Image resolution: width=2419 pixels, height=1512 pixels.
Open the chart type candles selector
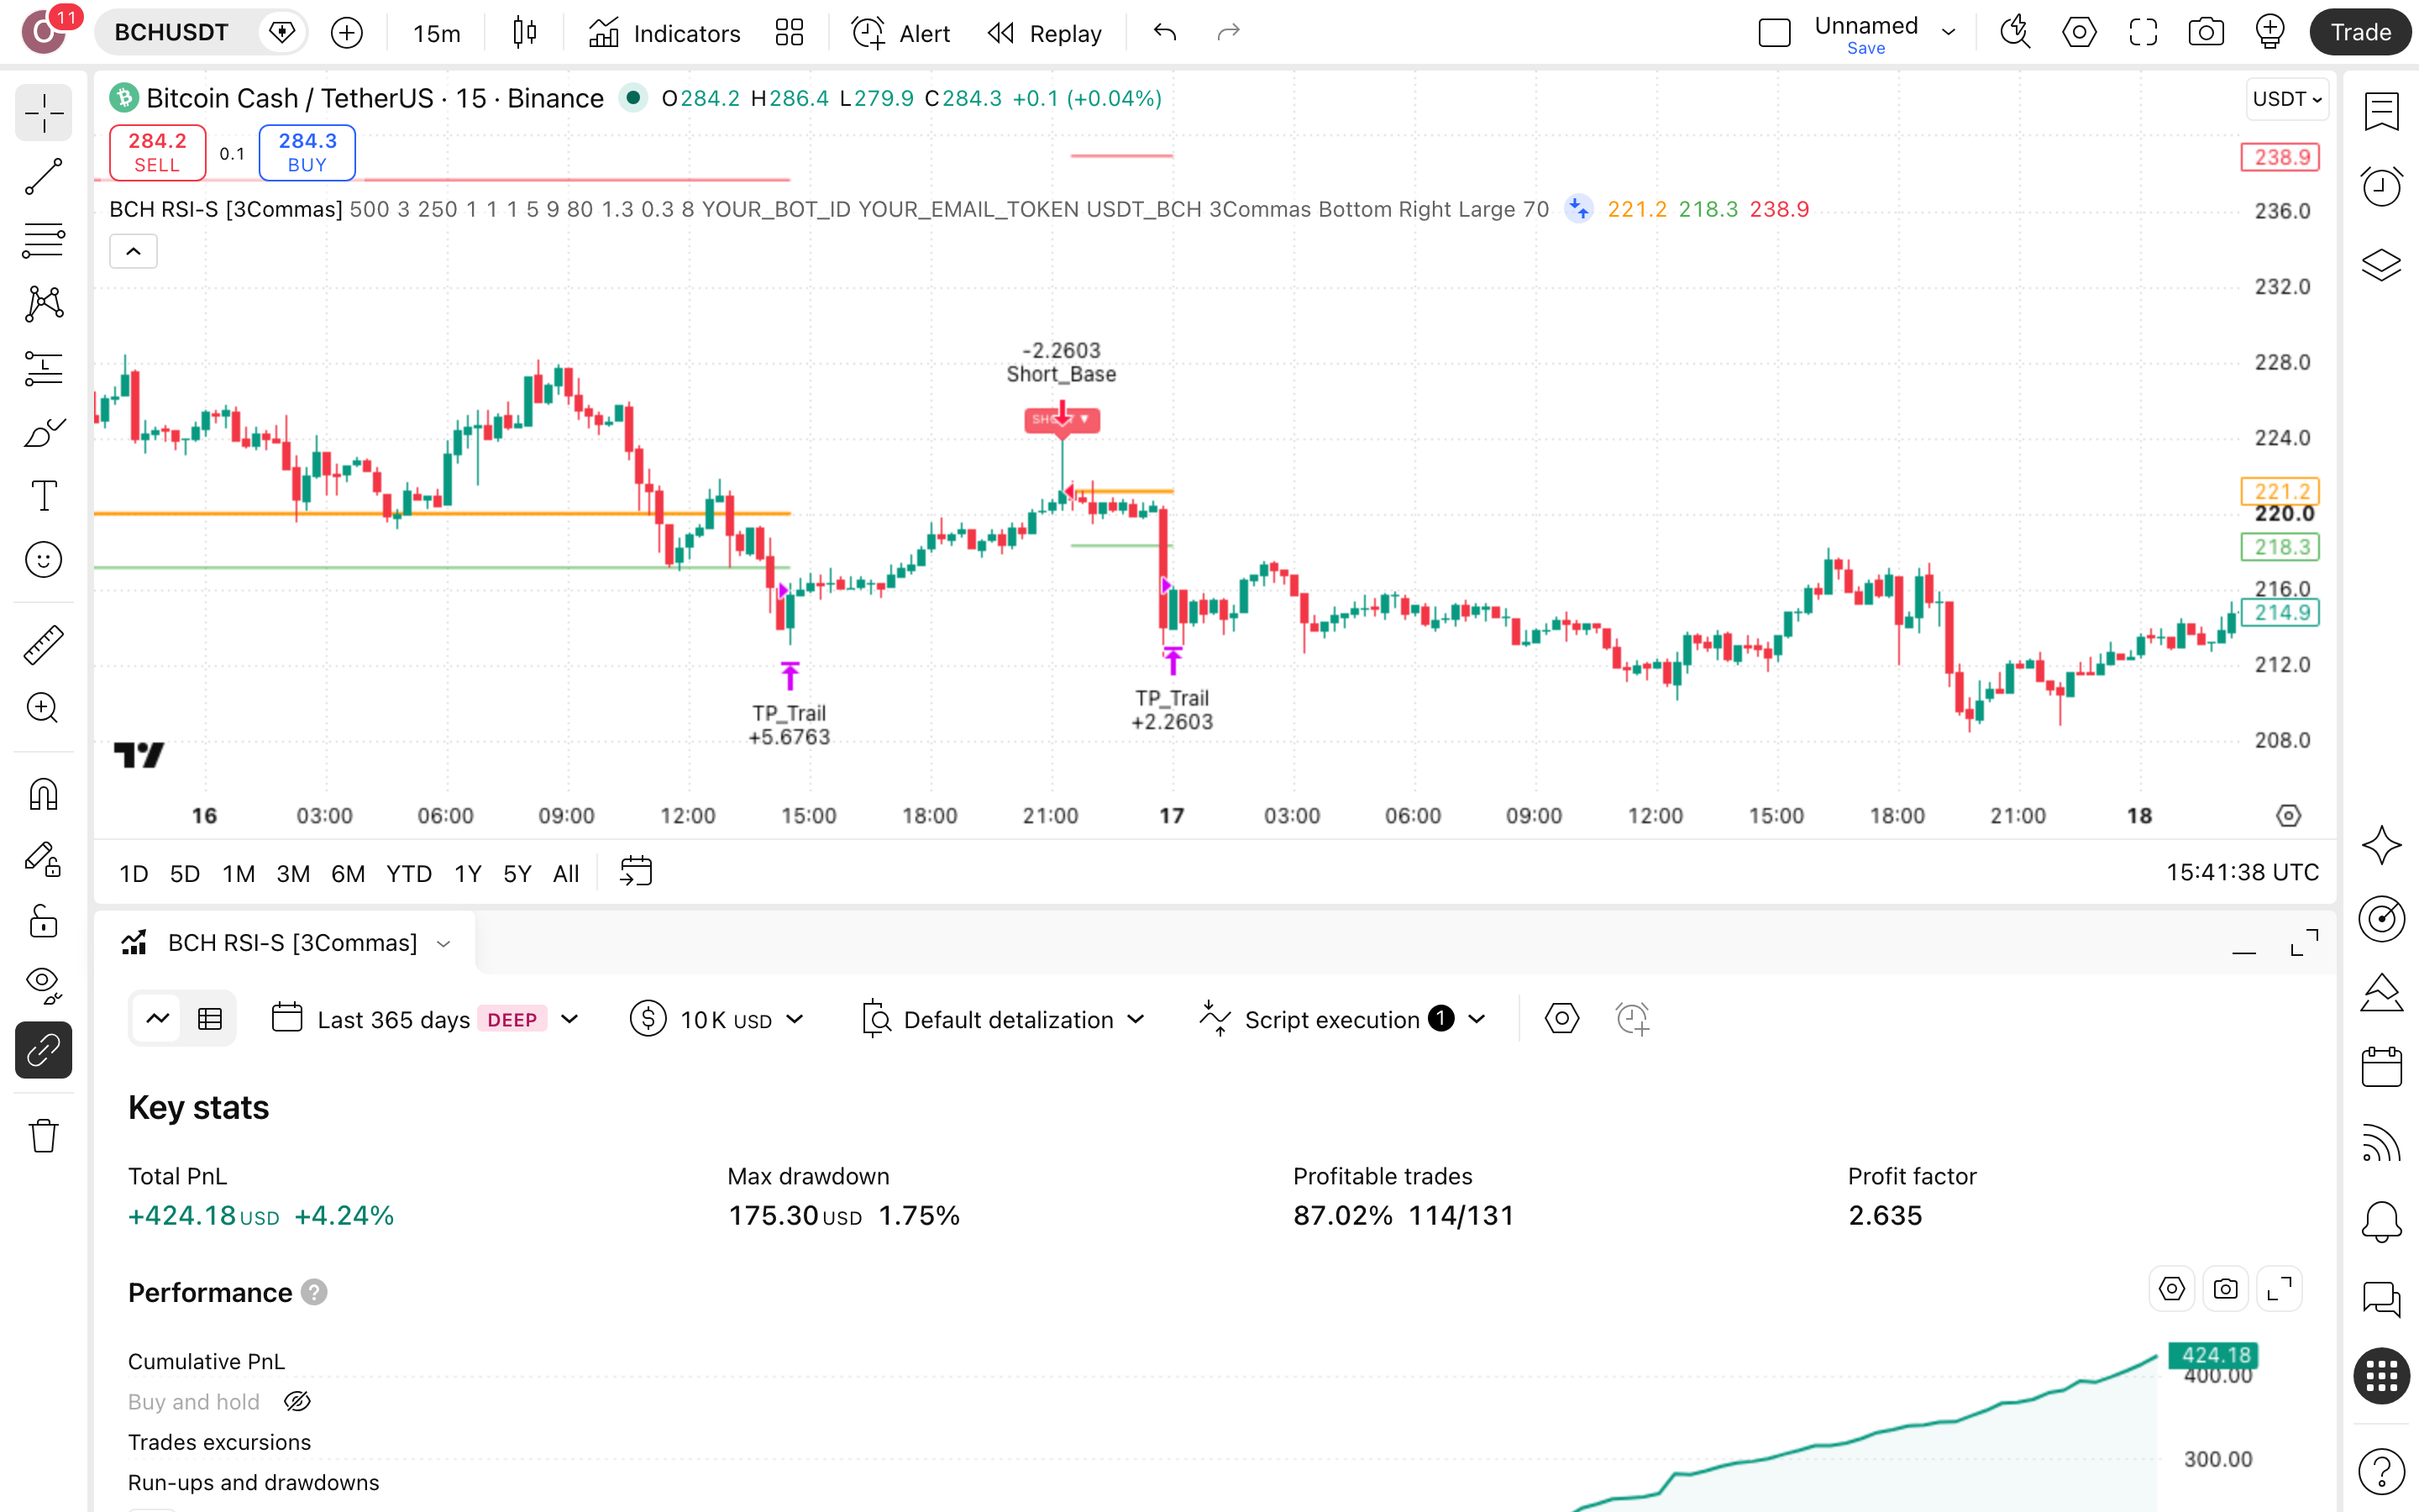524,33
